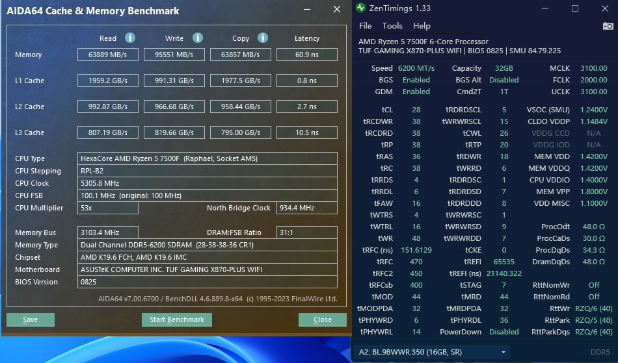618x363 pixels.
Task: Click Motherboard field ASUSTeK TUF GAMING
Action: pyautogui.click(x=208, y=269)
